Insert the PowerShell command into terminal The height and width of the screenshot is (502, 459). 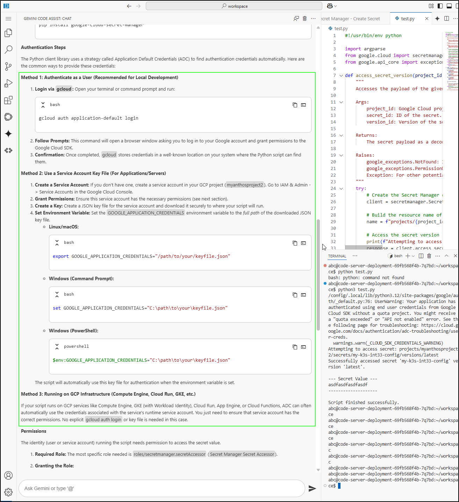click(303, 347)
